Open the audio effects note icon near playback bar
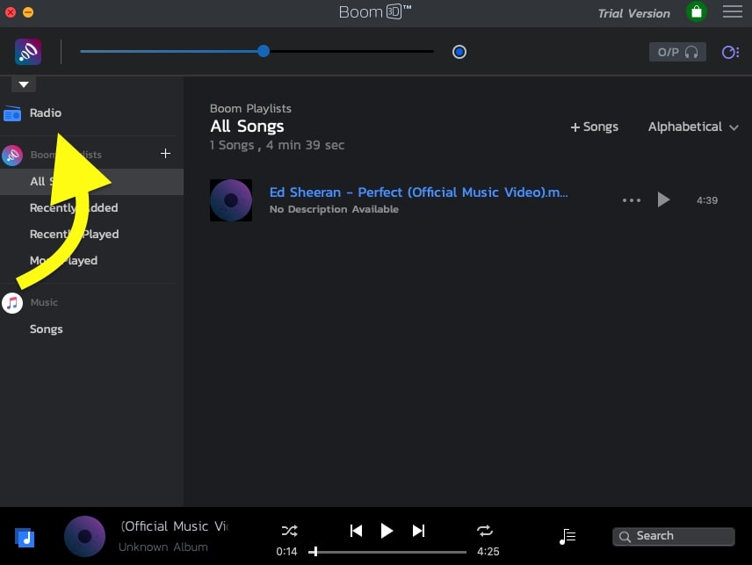The height and width of the screenshot is (565, 752). click(567, 536)
